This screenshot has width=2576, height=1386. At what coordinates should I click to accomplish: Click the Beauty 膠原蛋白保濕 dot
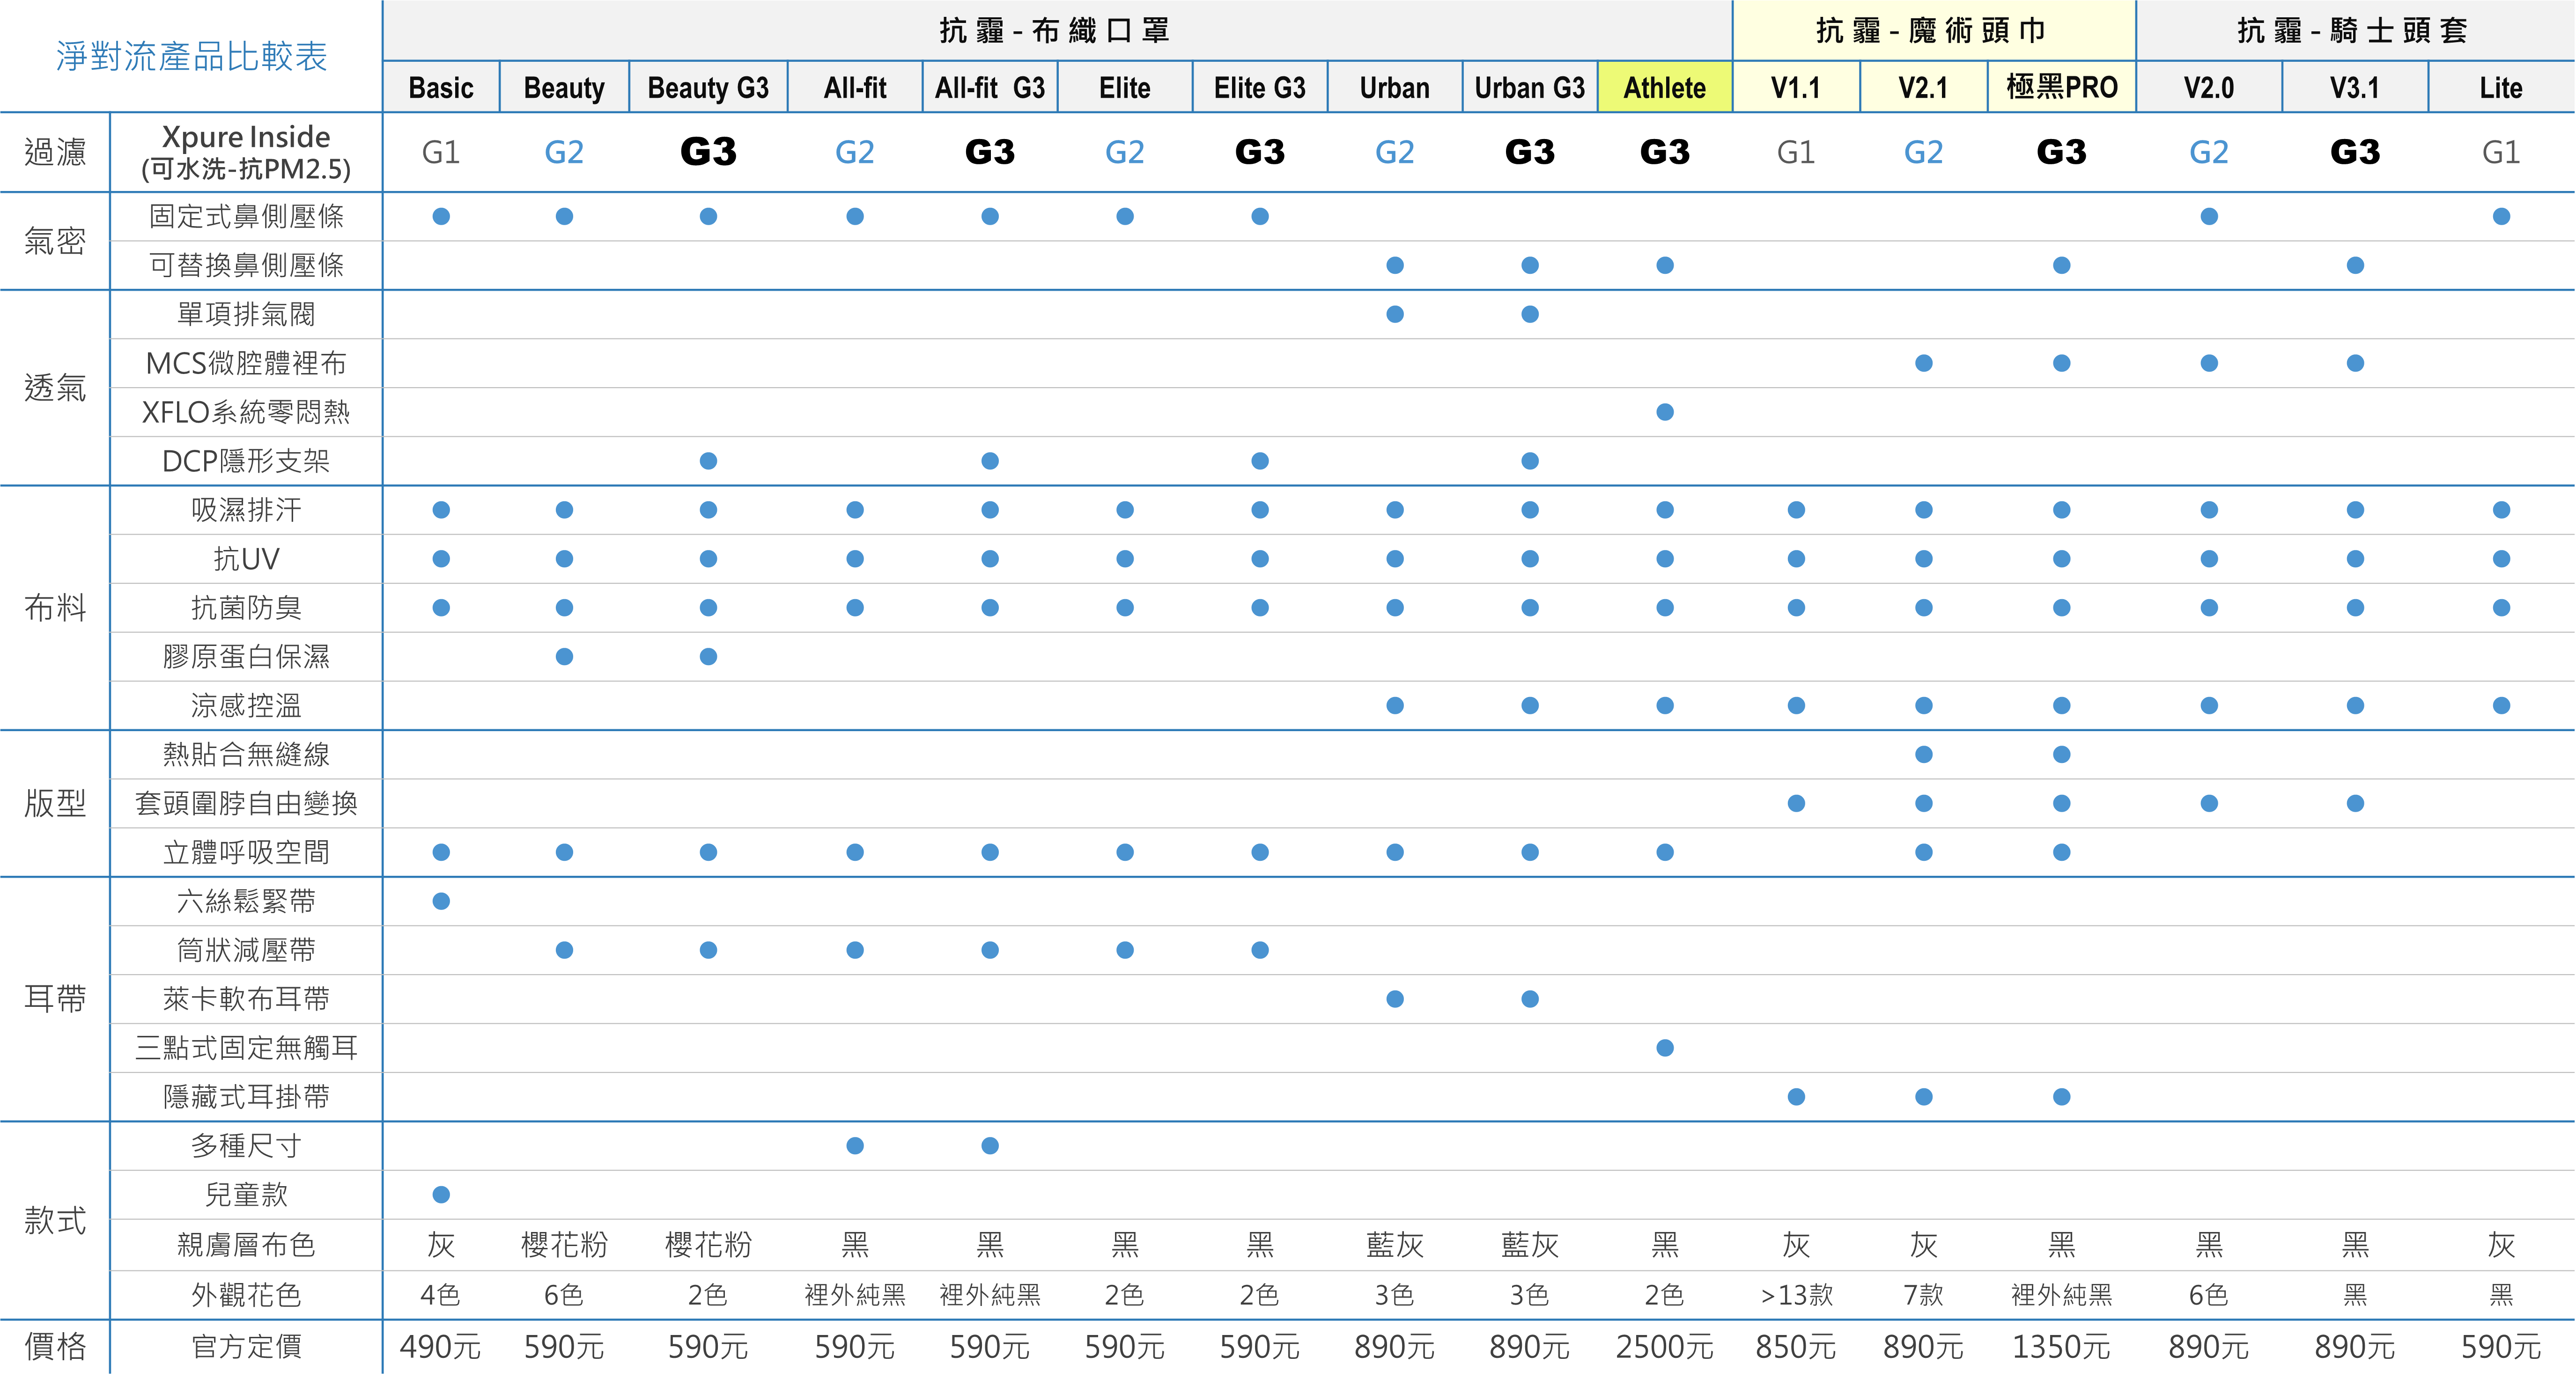(x=564, y=657)
